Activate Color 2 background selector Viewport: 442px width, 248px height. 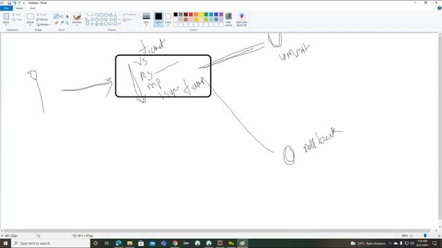[168, 19]
